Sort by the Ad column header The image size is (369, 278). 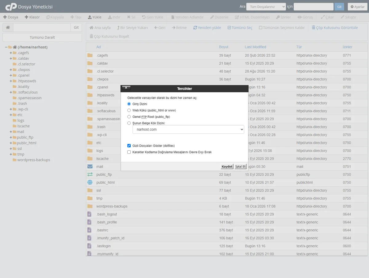pyautogui.click(x=98, y=47)
